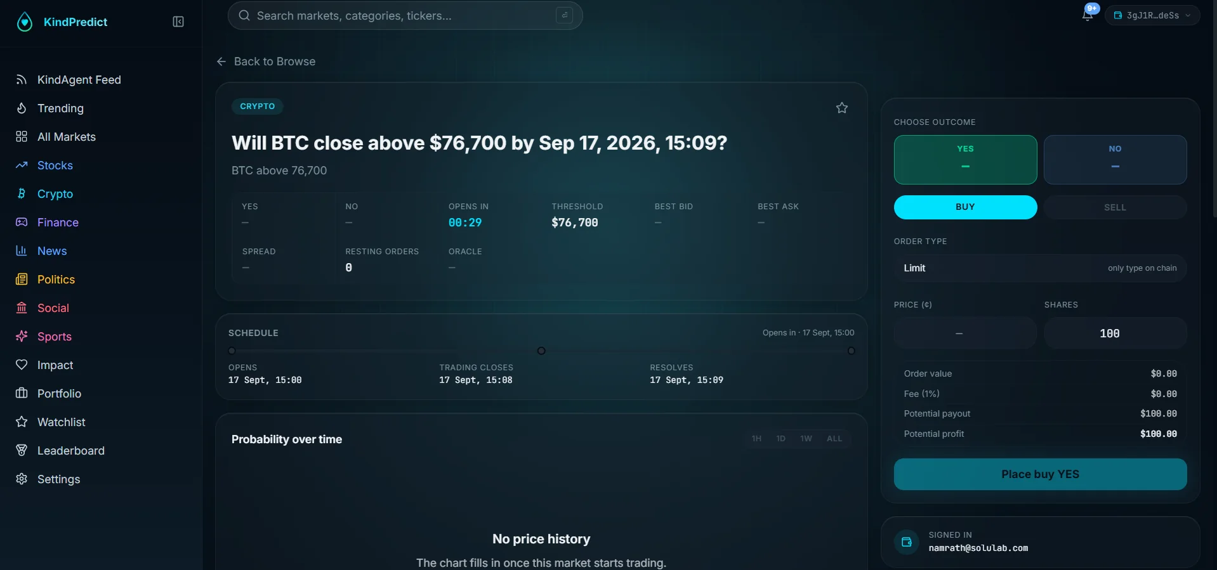This screenshot has height=570, width=1217.
Task: Click the Limit order type selector
Action: tap(1040, 268)
